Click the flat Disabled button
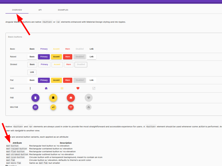Screen dimensions: 222x166 click(79, 80)
